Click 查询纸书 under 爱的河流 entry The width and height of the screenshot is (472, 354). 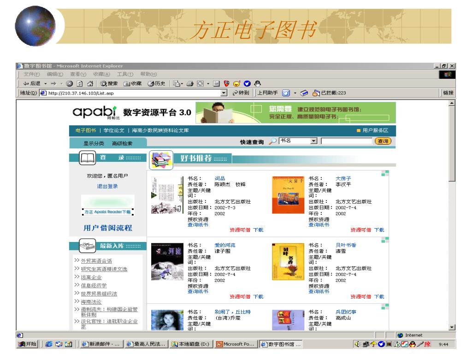198,291
